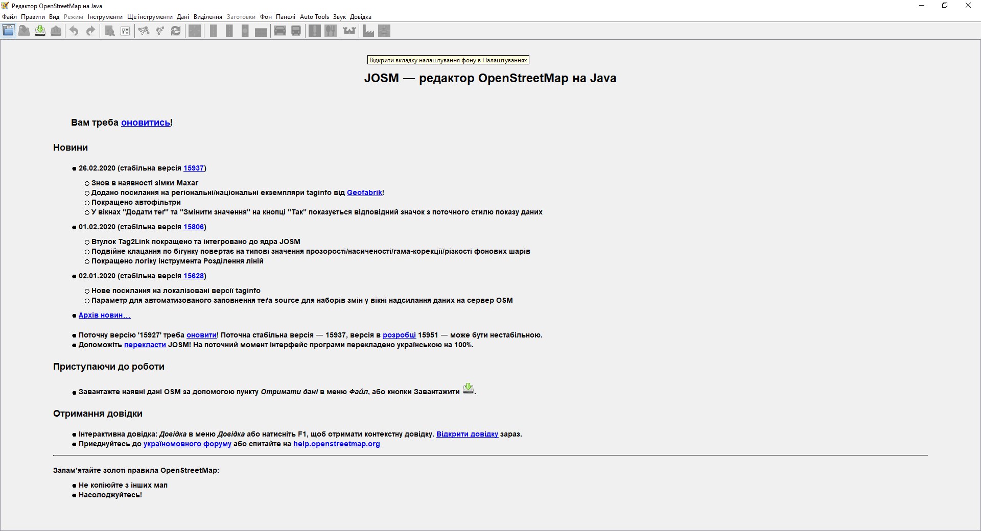This screenshot has width=981, height=531.
Task: Click the disabled Заготовки menu item
Action: (x=241, y=17)
